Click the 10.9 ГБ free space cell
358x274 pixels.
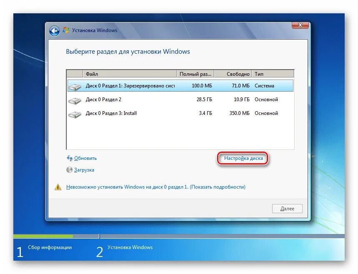(242, 100)
